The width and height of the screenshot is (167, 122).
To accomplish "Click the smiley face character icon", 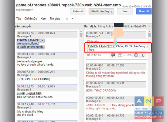I will pos(136,55).
